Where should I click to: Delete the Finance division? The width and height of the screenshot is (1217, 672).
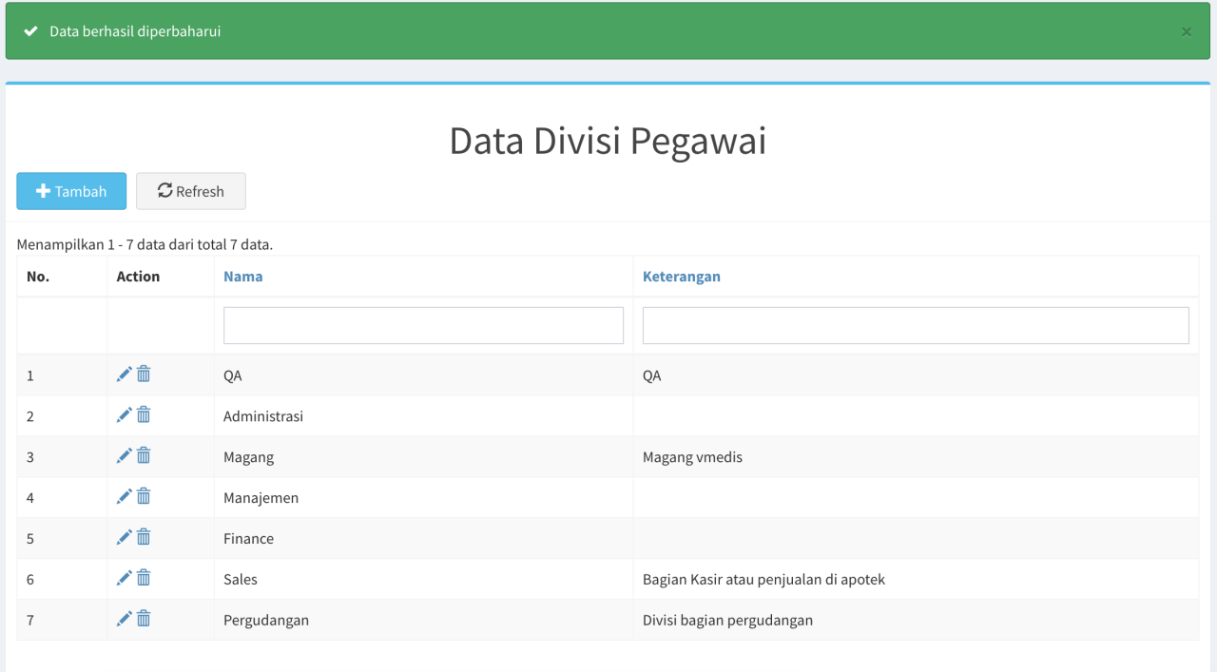pyautogui.click(x=144, y=538)
